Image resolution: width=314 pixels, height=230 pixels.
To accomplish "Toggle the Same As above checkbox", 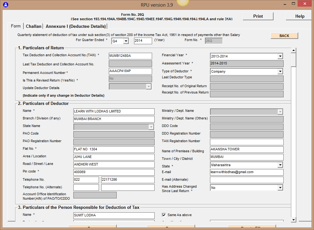I will click(164, 215).
